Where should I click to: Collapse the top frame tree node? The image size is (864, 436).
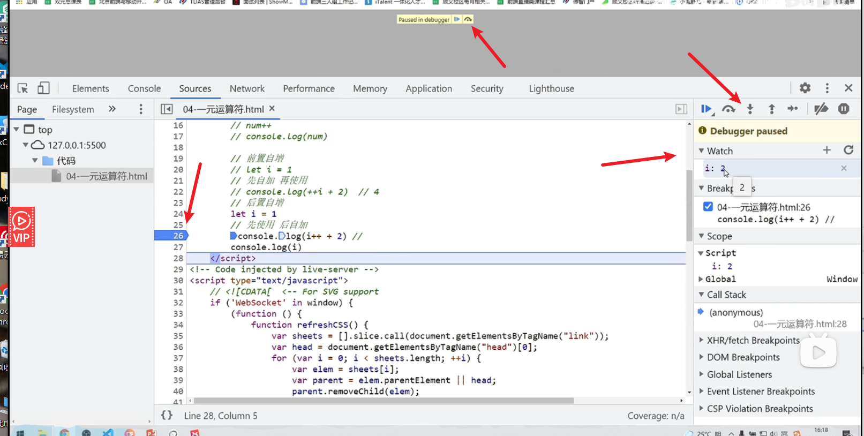17,130
